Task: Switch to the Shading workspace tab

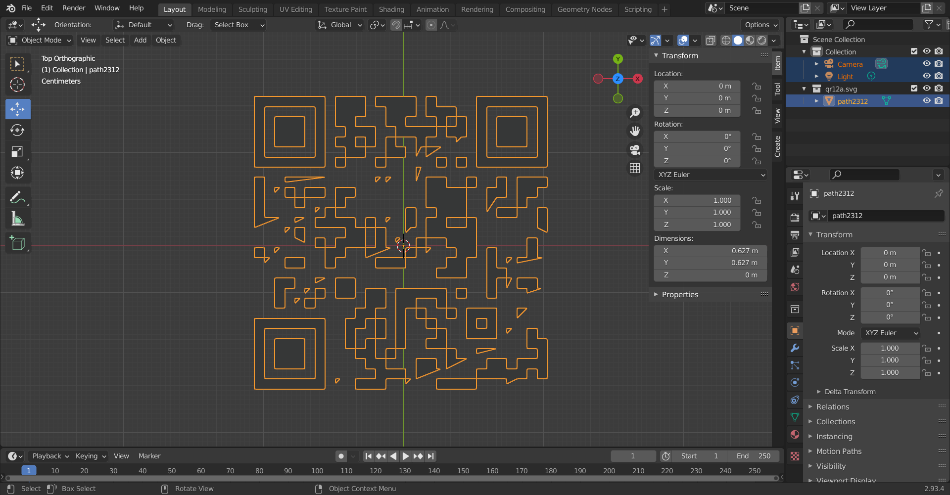Action: [391, 9]
